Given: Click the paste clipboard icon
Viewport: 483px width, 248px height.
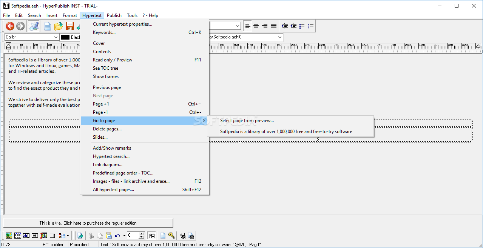Looking at the screenshot, I should pos(109,236).
